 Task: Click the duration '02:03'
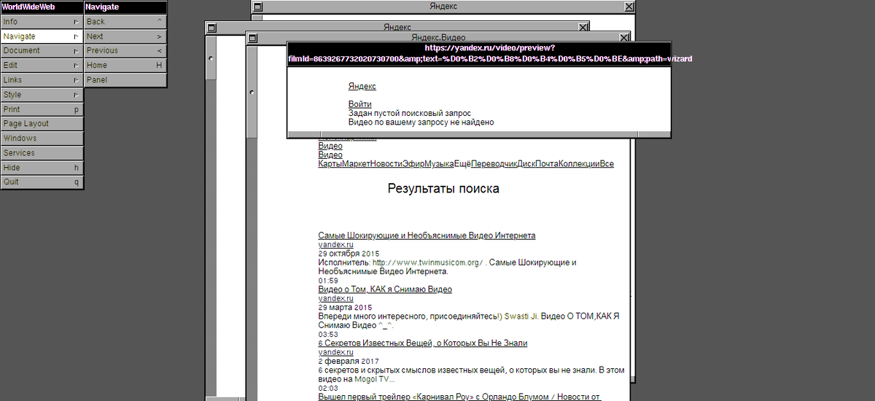328,389
